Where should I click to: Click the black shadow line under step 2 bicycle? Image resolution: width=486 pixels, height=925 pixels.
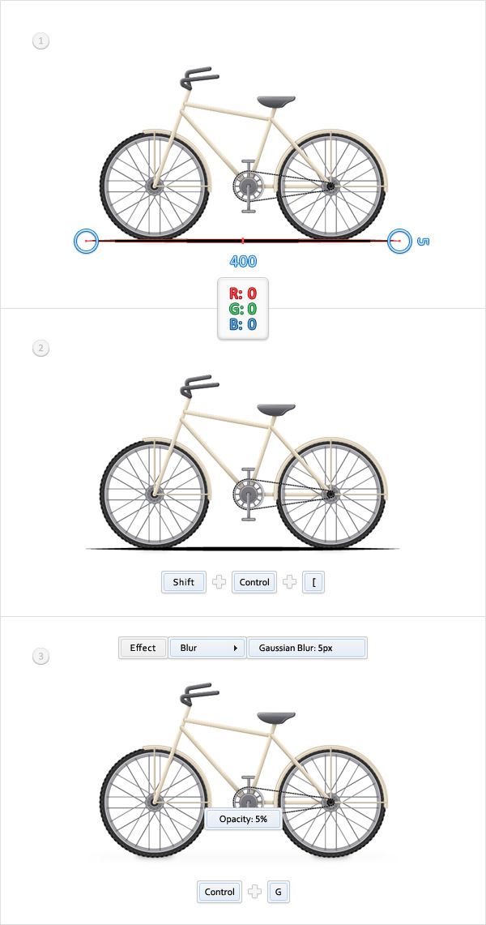tap(243, 549)
